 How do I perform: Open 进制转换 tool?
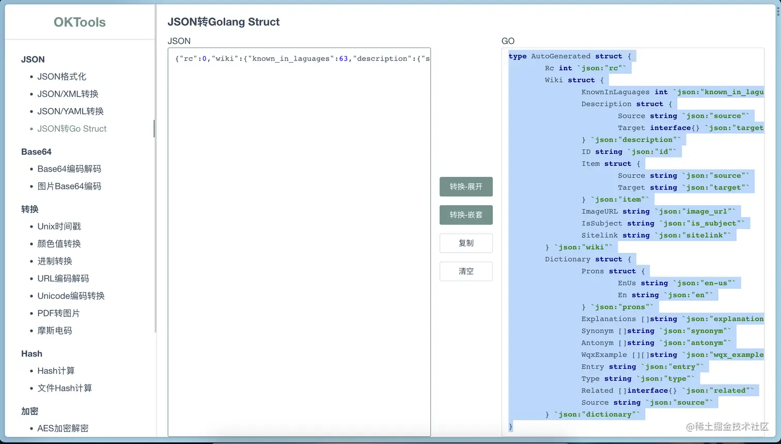point(55,261)
